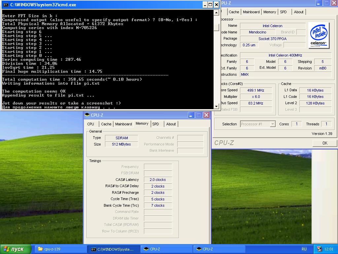Screen dimensions: 338x254
Task: Open Memory tab in back CPU-Z window
Action: (270, 12)
